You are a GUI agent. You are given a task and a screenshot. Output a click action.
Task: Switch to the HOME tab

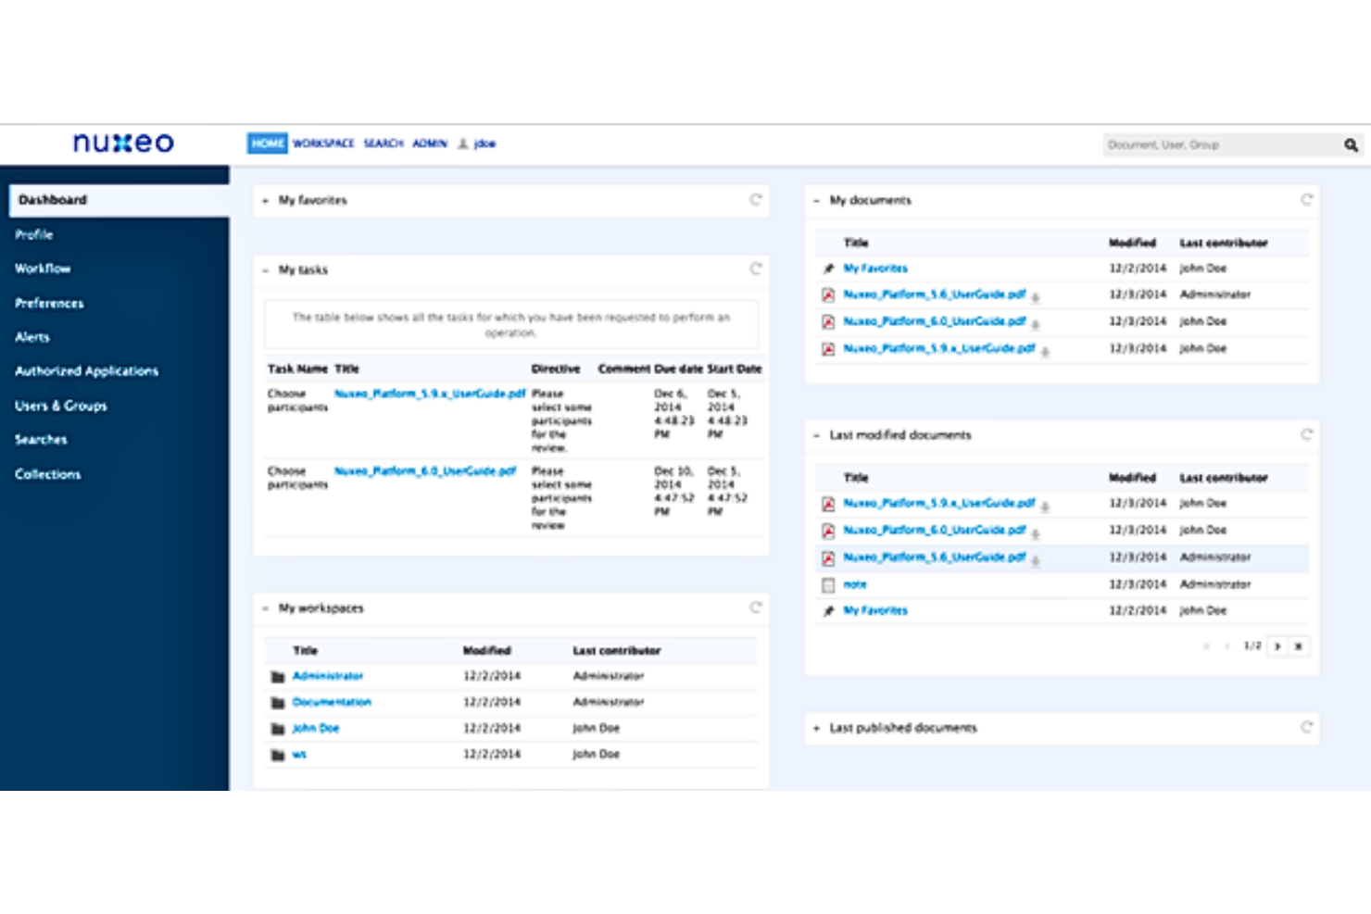click(x=267, y=144)
